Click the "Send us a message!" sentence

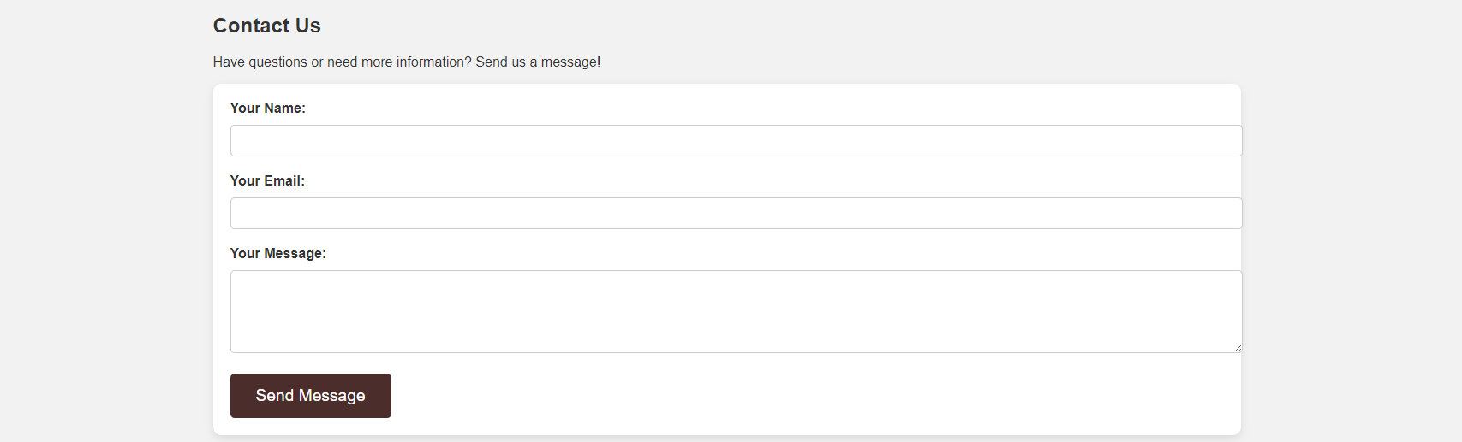pyautogui.click(x=538, y=62)
